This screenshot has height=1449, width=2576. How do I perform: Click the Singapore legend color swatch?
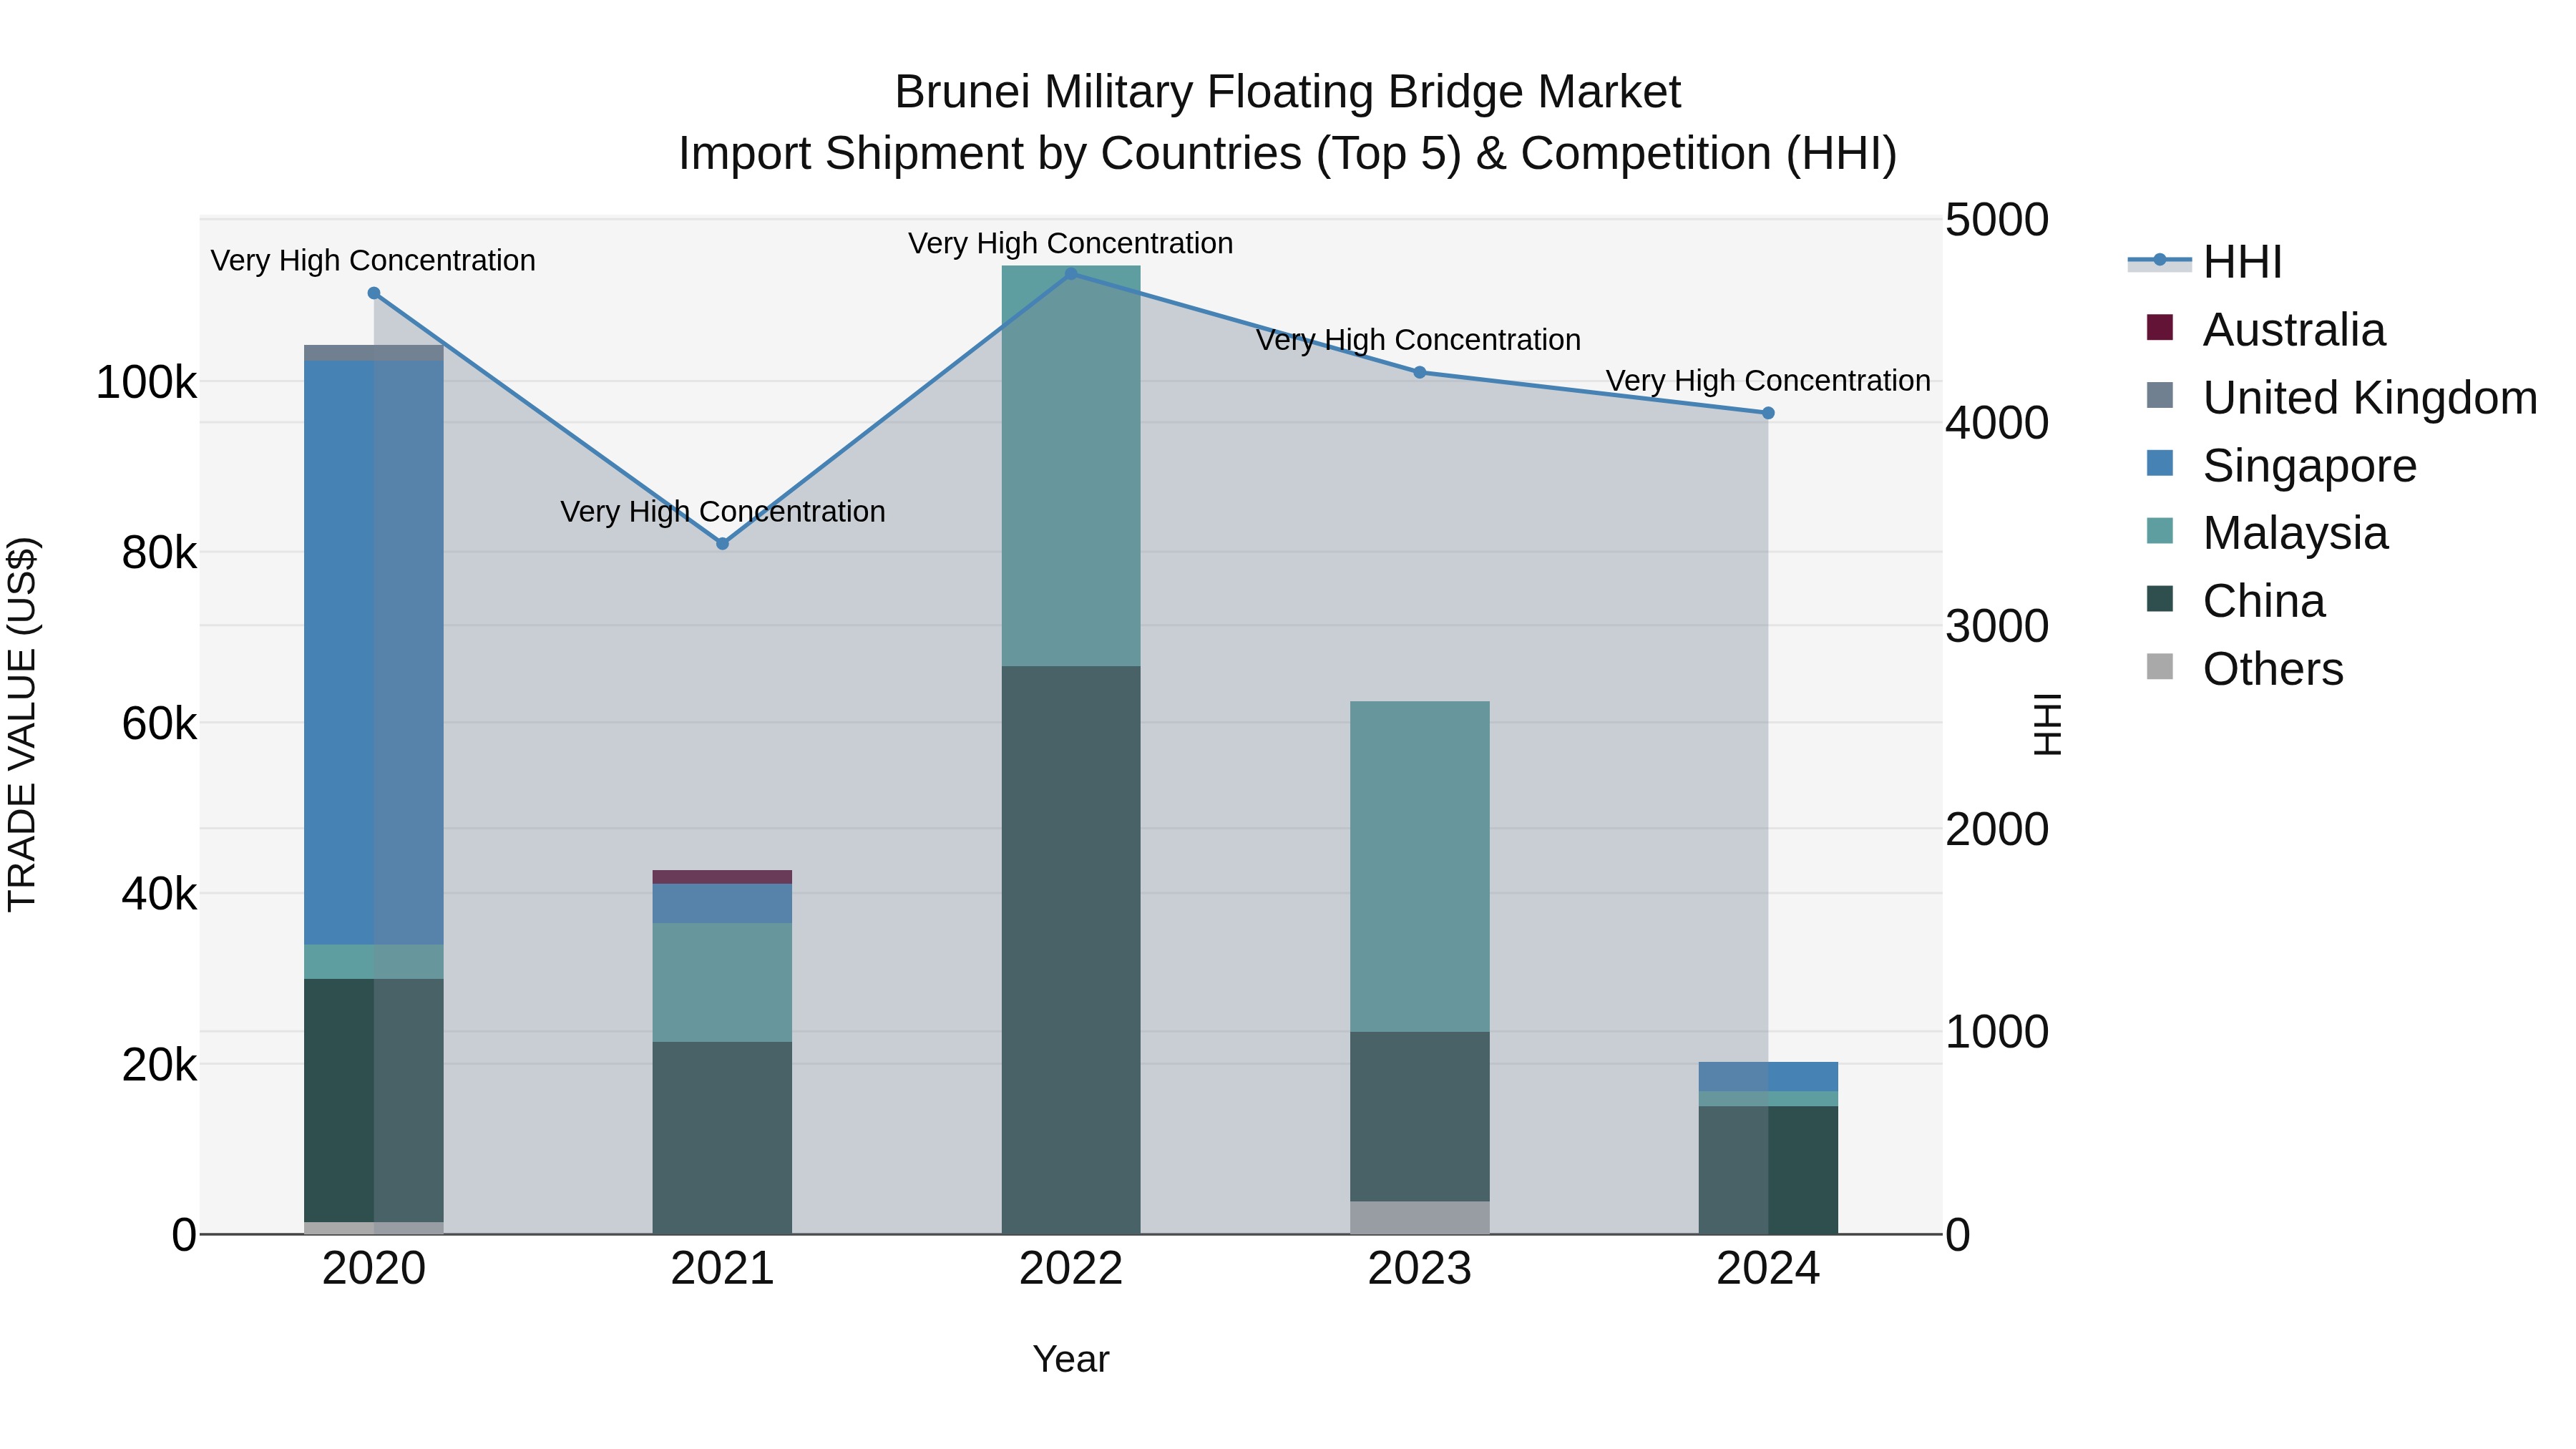2160,463
